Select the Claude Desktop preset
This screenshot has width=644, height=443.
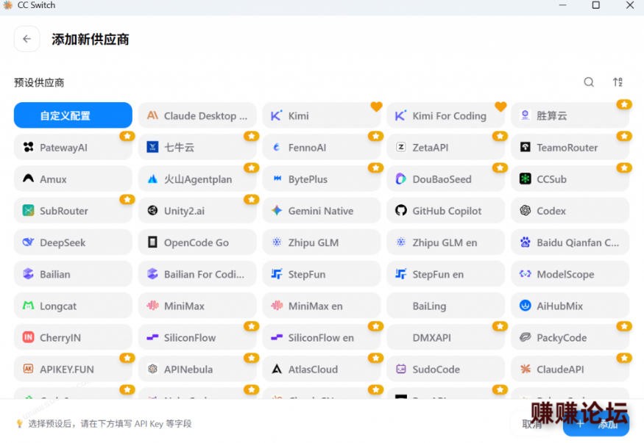(x=197, y=115)
